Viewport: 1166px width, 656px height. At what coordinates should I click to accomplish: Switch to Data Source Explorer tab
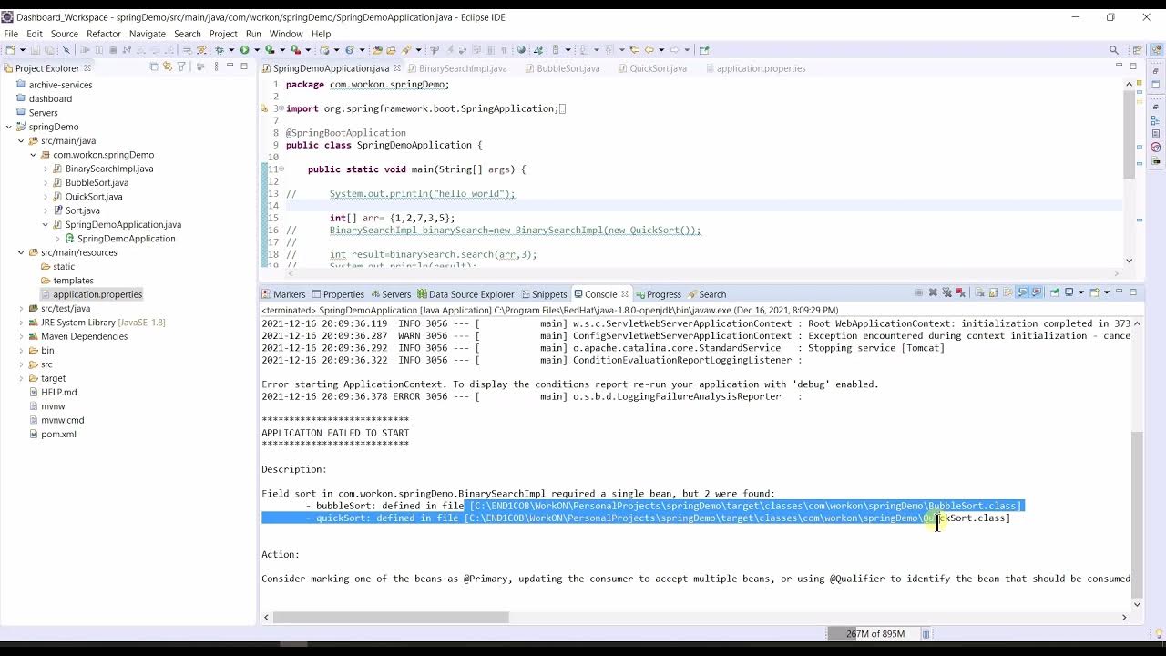tap(465, 294)
